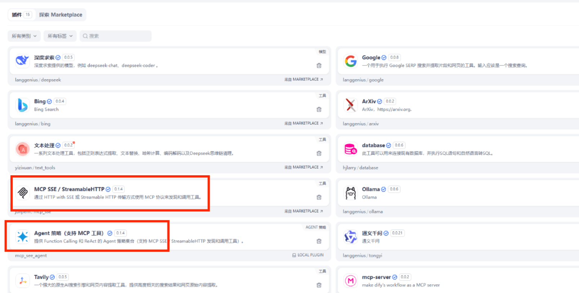Screen dimensions: 579x293
Task: Select the Google plugin title
Action: tap(371, 58)
